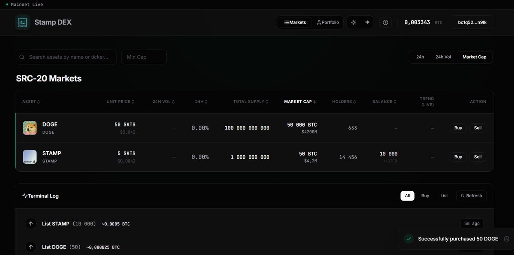Click the green checkmark in the notification
The image size is (514, 255).
pos(409,239)
